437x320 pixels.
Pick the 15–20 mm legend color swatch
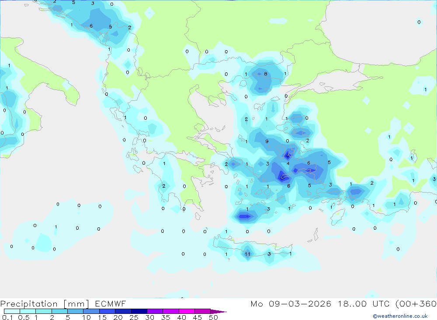click(108, 311)
